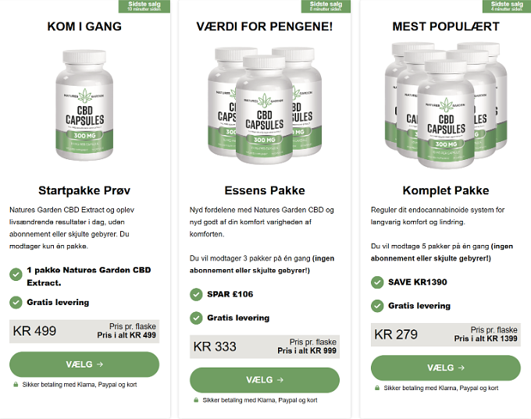The height and width of the screenshot is (419, 531).
Task: Click the Sidste salg badge above MEST POPULÆRT
Action: tap(506, 6)
